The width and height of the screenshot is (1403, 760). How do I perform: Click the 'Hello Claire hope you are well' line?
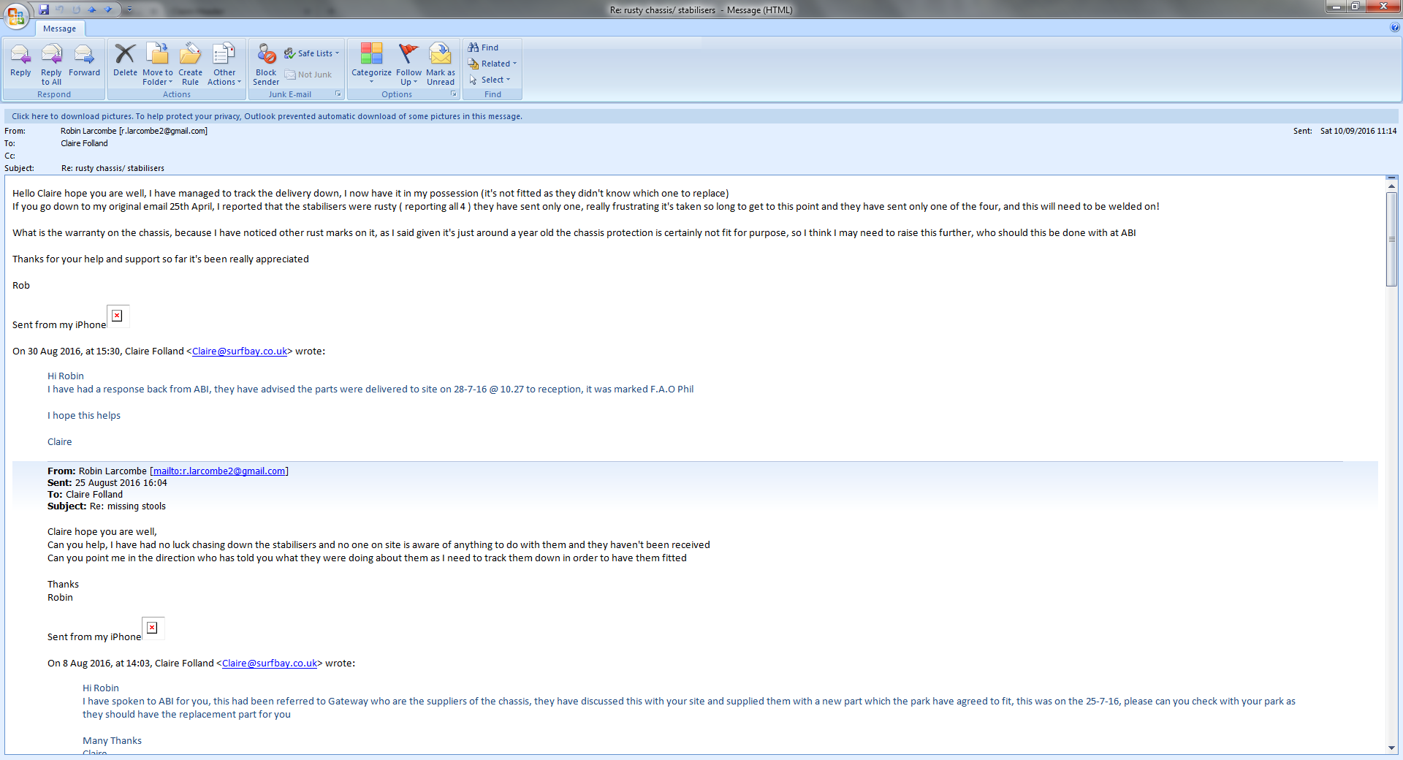click(370, 194)
